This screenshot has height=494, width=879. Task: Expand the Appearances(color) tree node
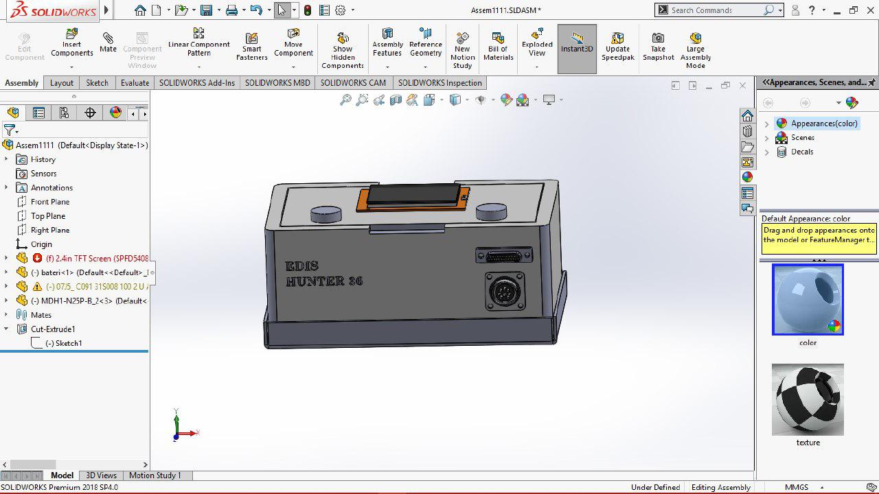(x=767, y=123)
